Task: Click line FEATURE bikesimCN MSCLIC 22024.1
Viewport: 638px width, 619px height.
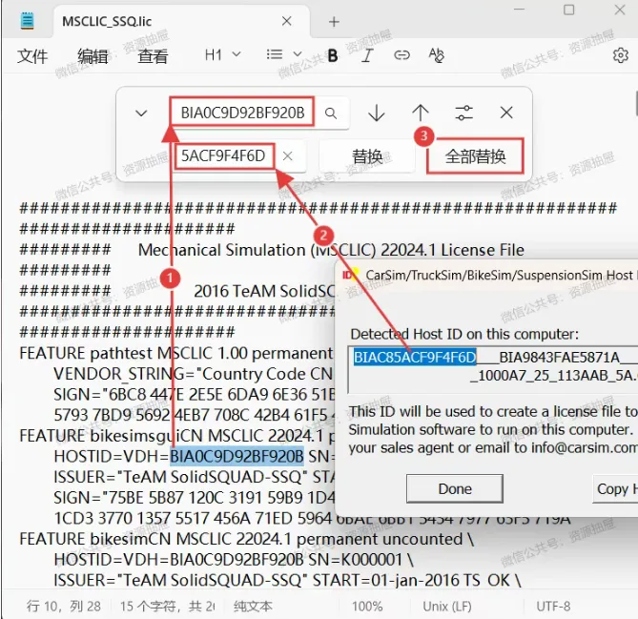Action: pyautogui.click(x=247, y=539)
